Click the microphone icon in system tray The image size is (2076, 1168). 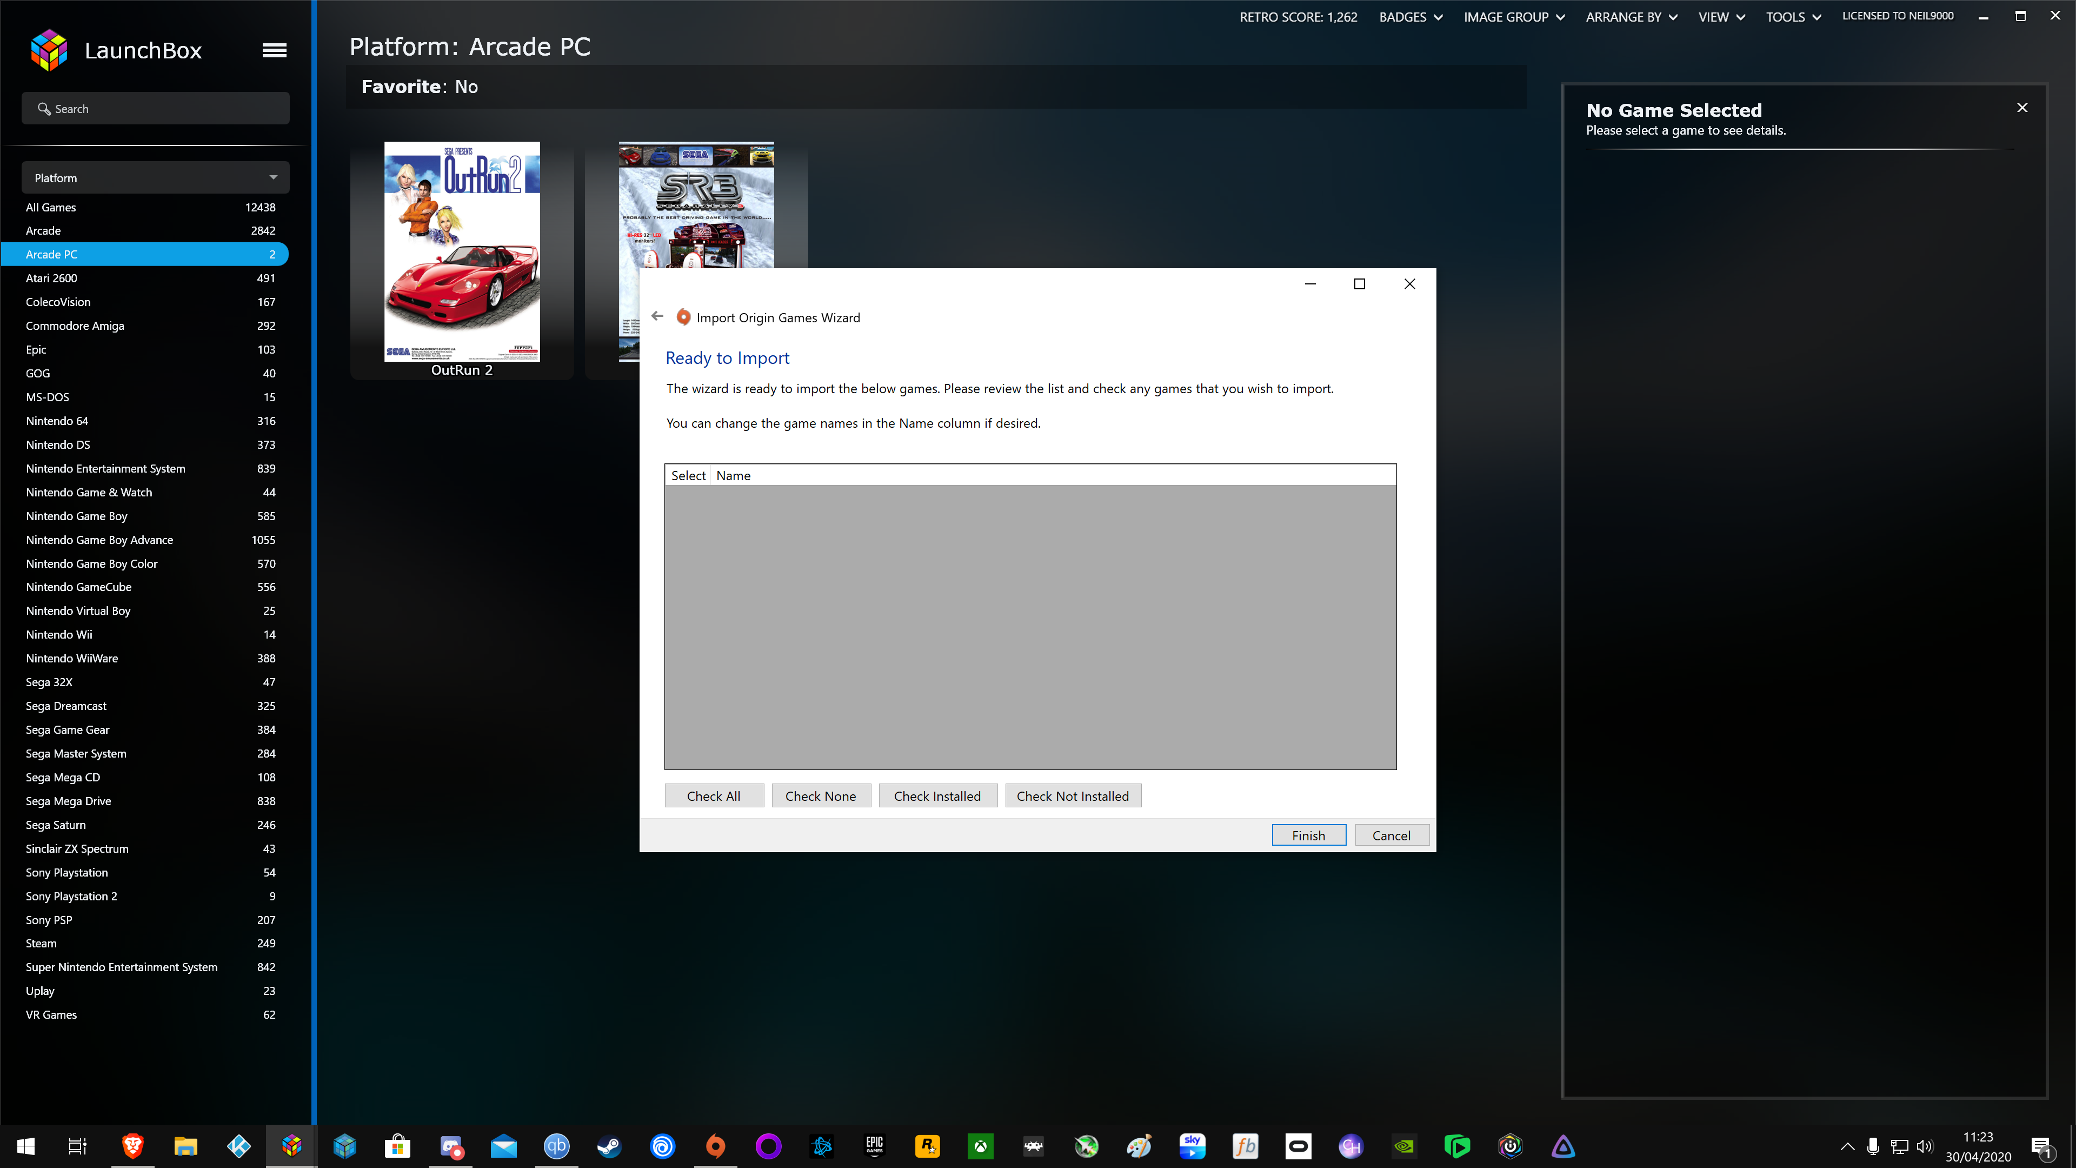(x=1873, y=1146)
